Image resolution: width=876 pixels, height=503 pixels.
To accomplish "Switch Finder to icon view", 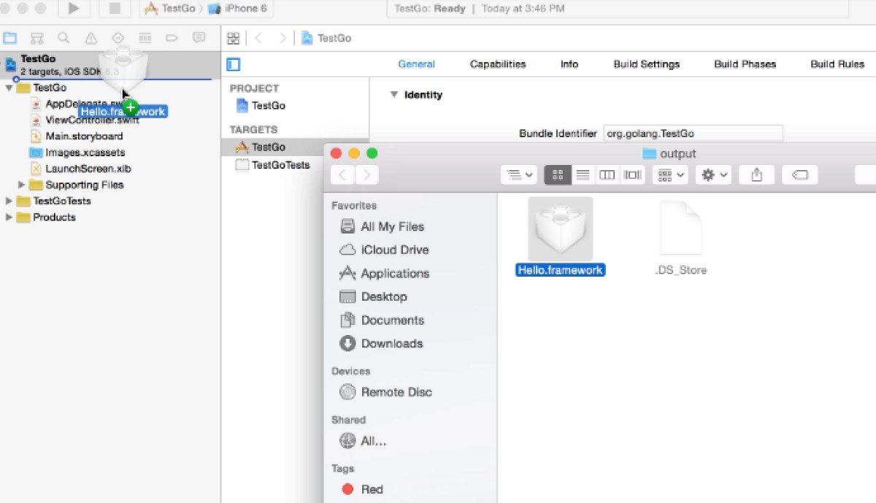I will (x=558, y=174).
